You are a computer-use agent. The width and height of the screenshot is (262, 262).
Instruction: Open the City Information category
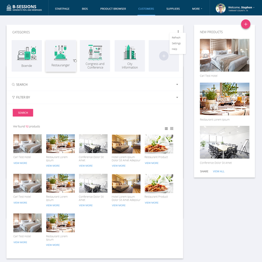129,56
